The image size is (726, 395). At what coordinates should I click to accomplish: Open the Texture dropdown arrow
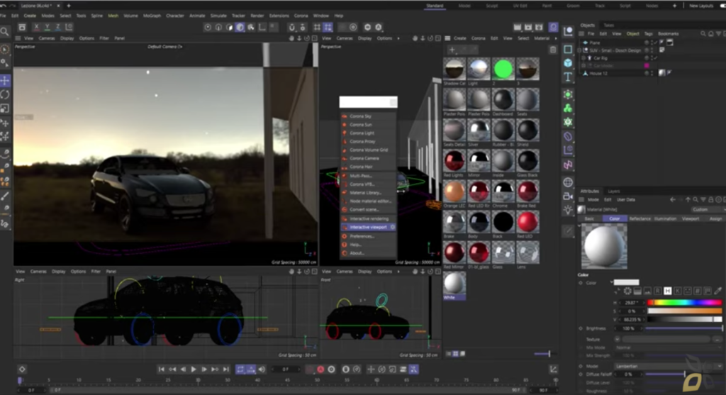618,339
